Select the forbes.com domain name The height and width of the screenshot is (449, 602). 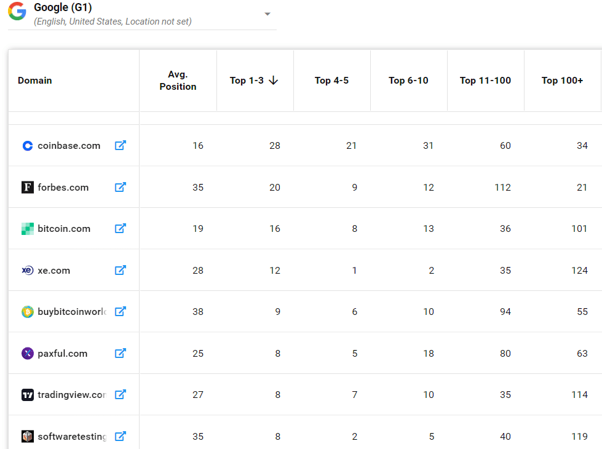[63, 188]
